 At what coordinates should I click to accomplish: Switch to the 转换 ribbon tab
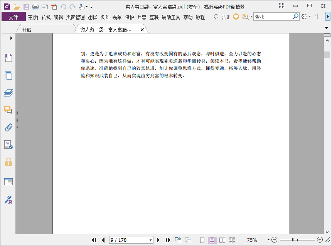point(46,17)
